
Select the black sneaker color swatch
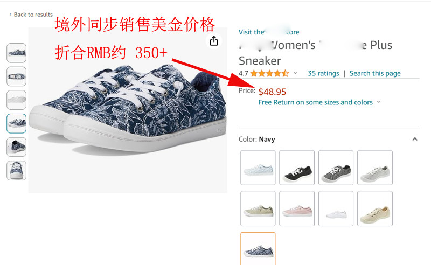[x=297, y=168]
